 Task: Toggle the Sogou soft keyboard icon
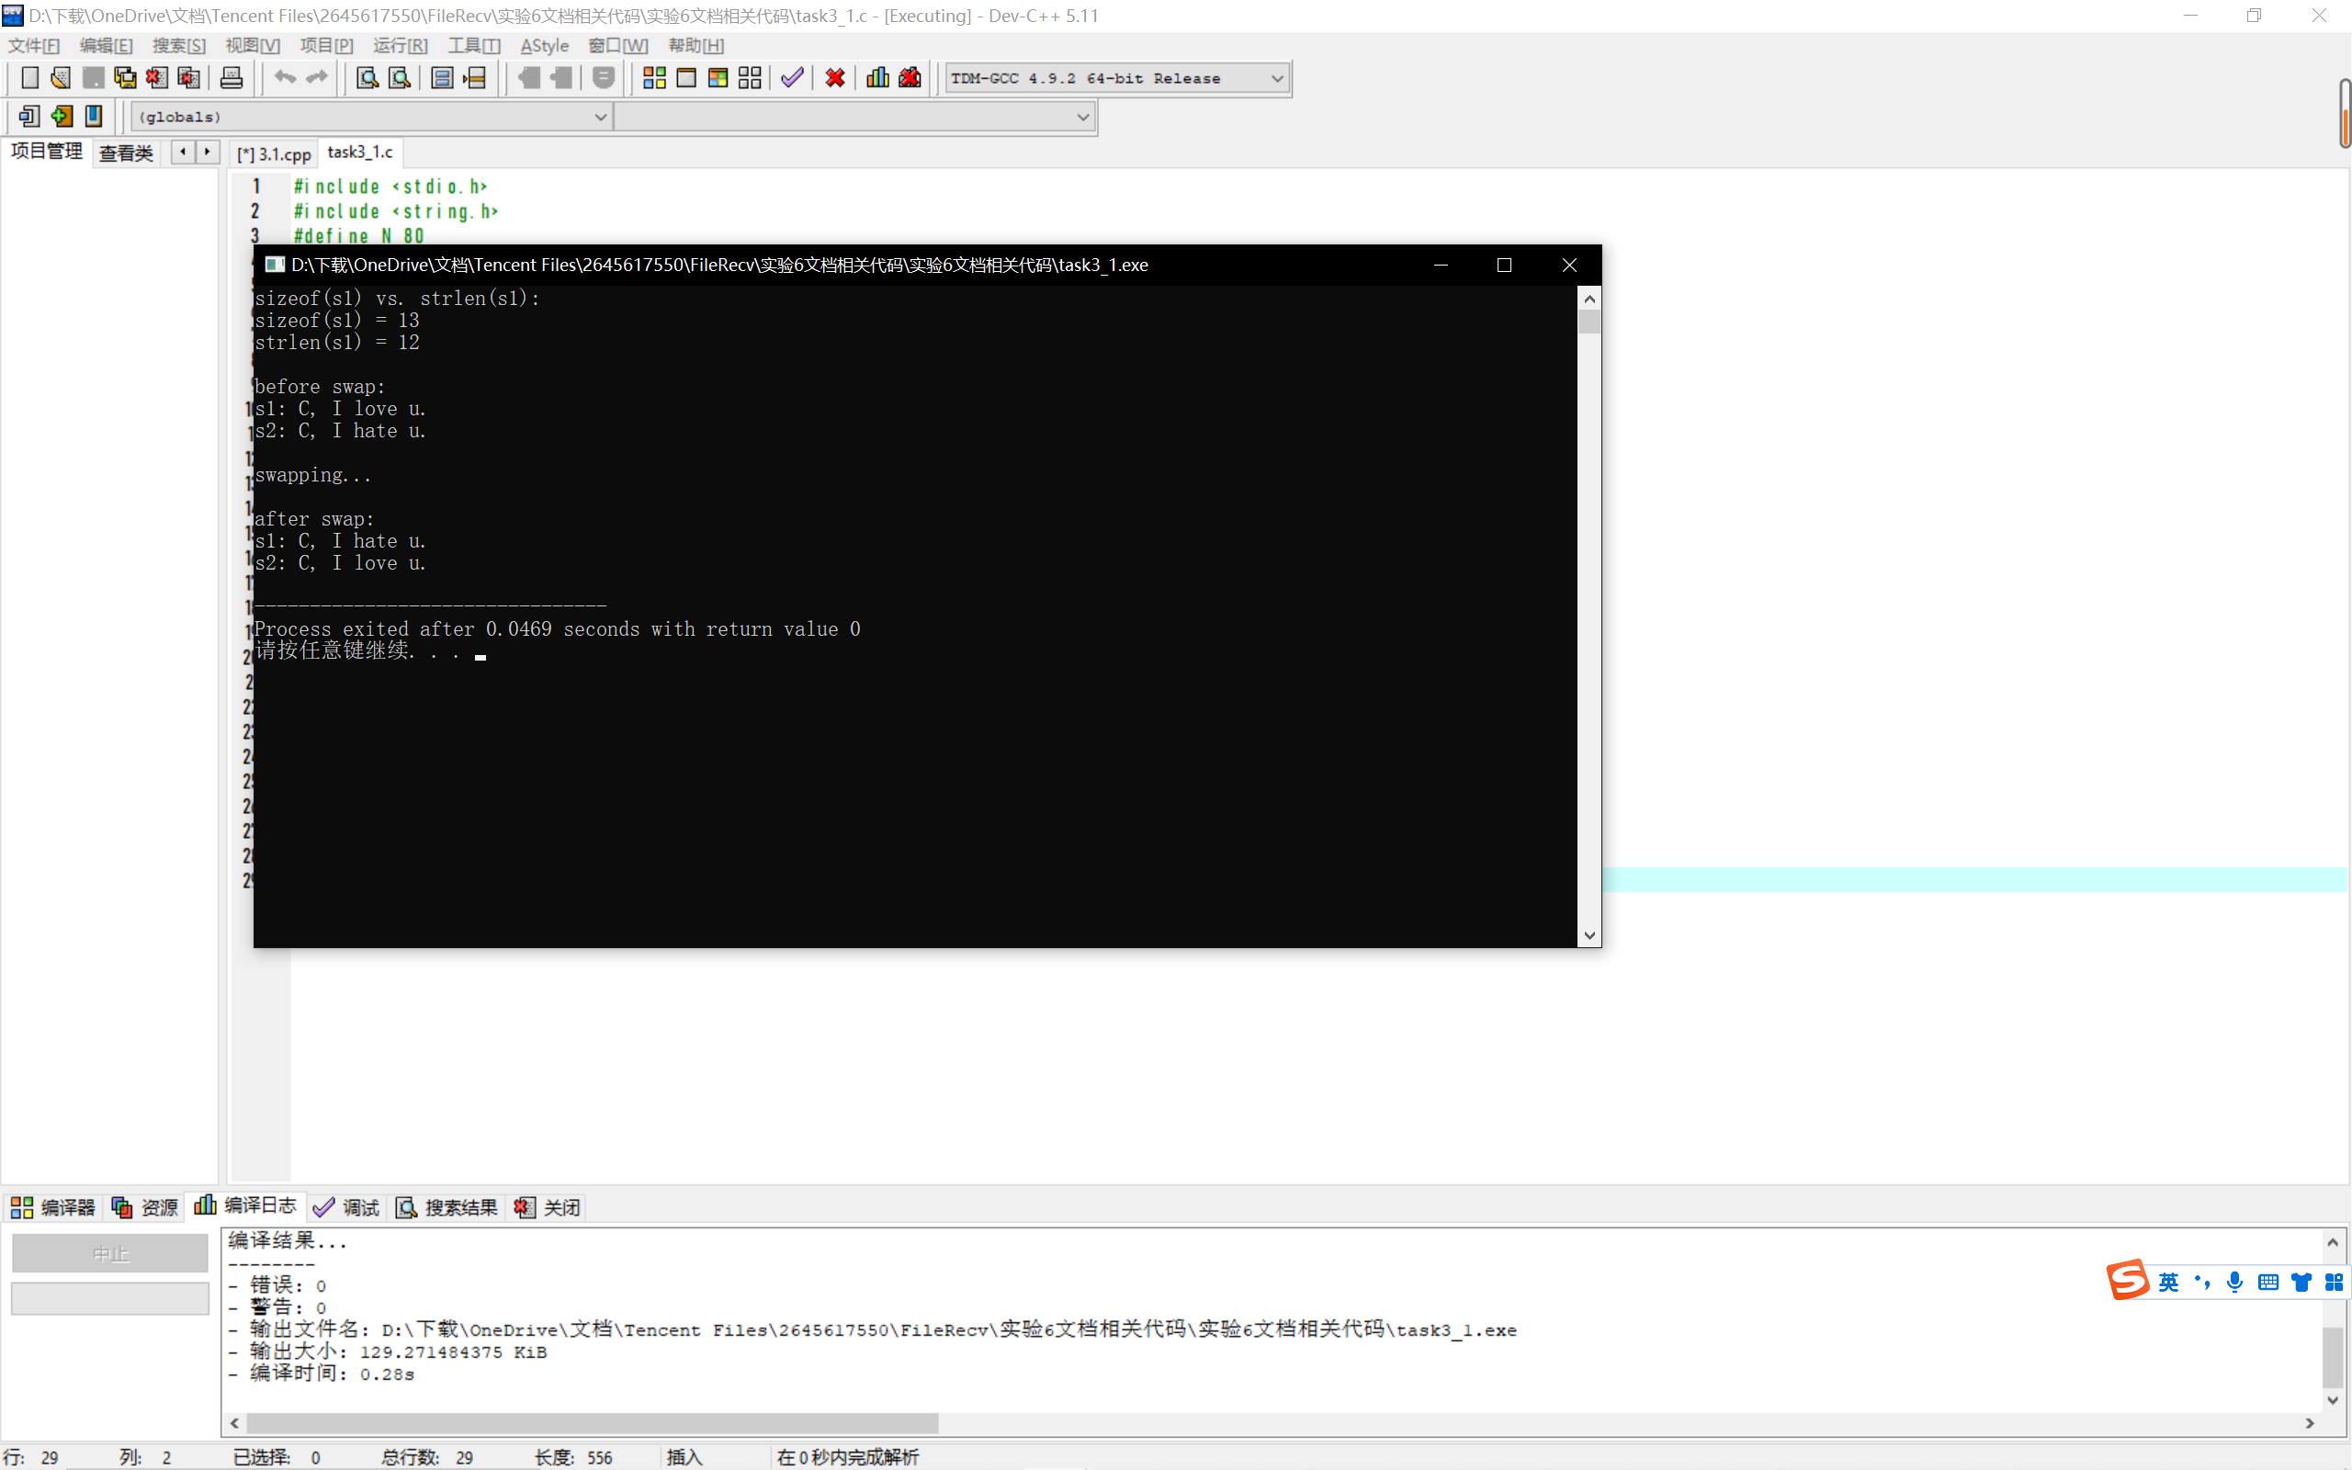[x=2268, y=1283]
